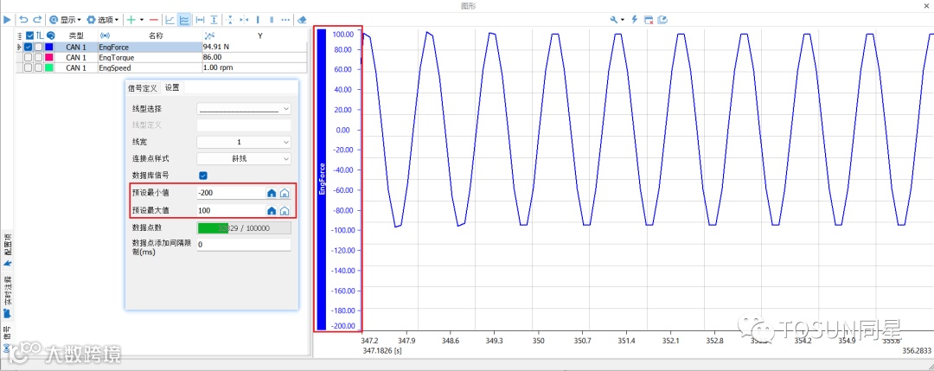Open the arrow next to the wrench icon
The width and height of the screenshot is (934, 371).
[623, 20]
